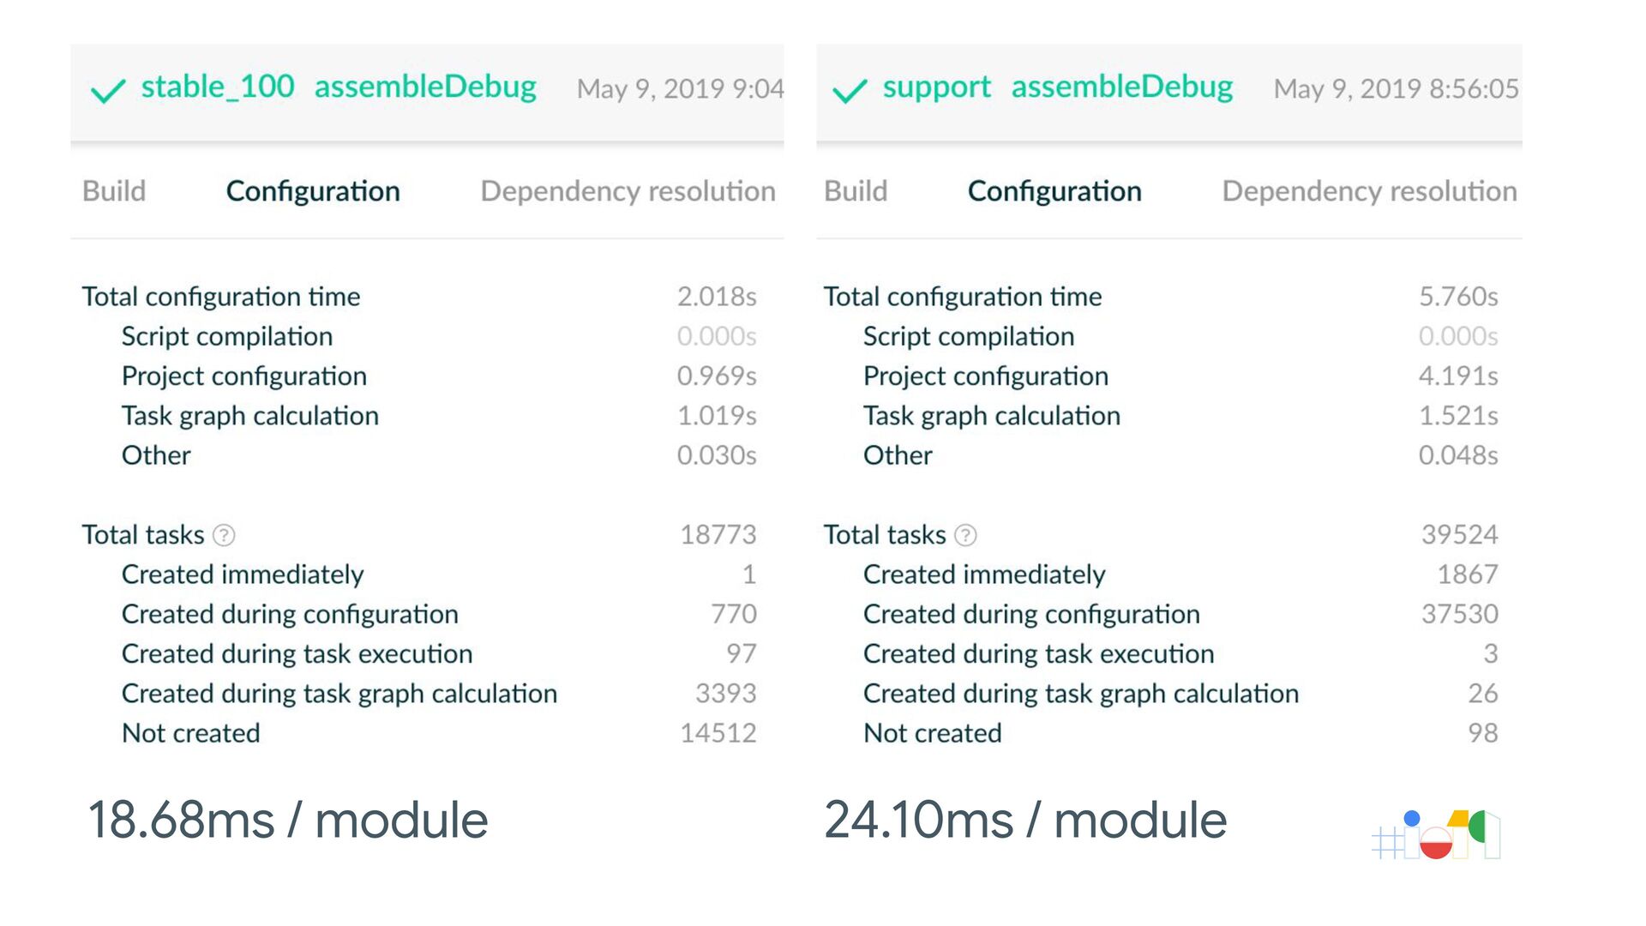Select the left panel's Configuration tab
The height and width of the screenshot is (926, 1646).
[x=313, y=191]
